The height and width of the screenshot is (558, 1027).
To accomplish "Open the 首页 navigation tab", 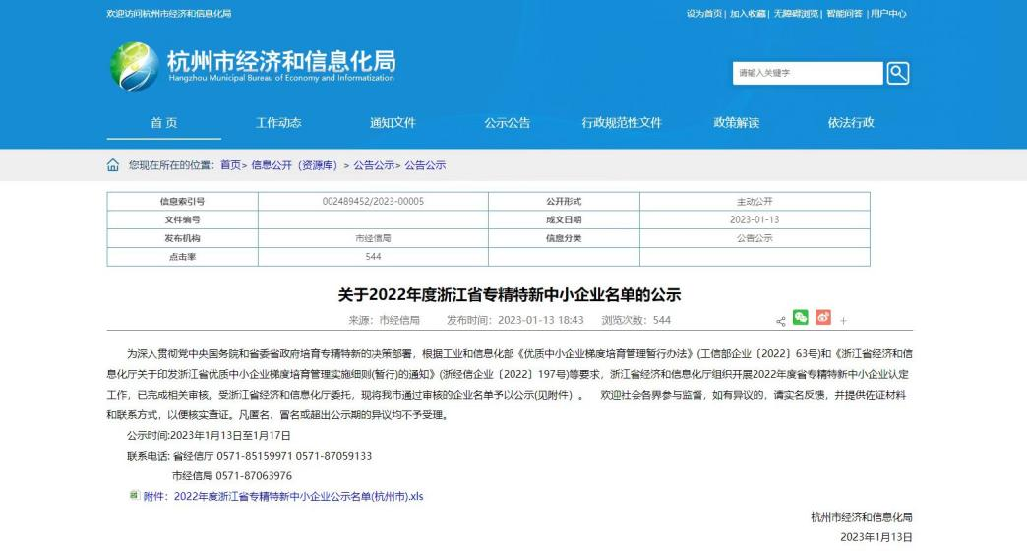I will [164, 123].
